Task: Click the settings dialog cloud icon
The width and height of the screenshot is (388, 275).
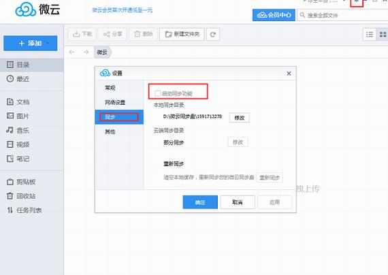Action: (x=105, y=73)
